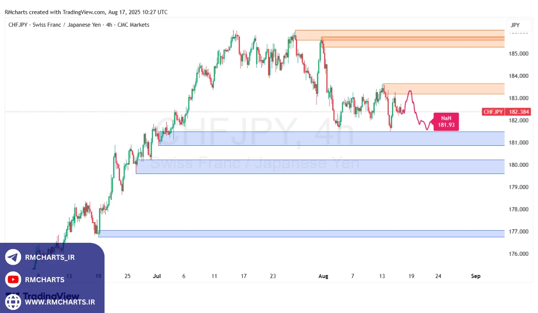
Task: Click the pink NaN 181.93 projection label
Action: [446, 121]
